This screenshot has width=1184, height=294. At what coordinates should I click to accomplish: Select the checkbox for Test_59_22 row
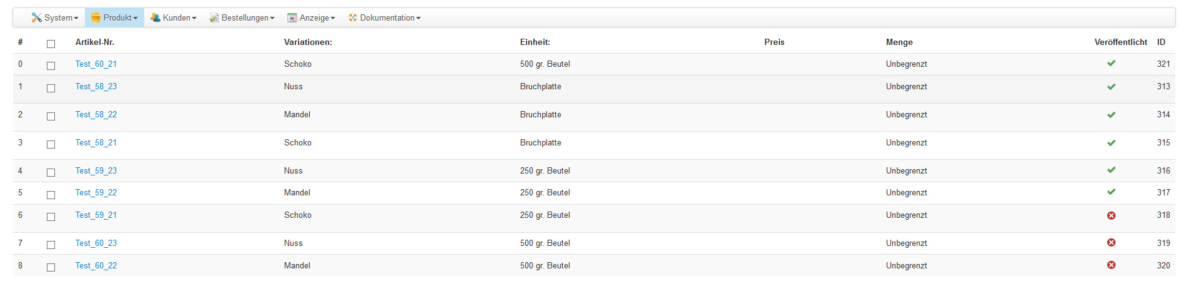[51, 195]
